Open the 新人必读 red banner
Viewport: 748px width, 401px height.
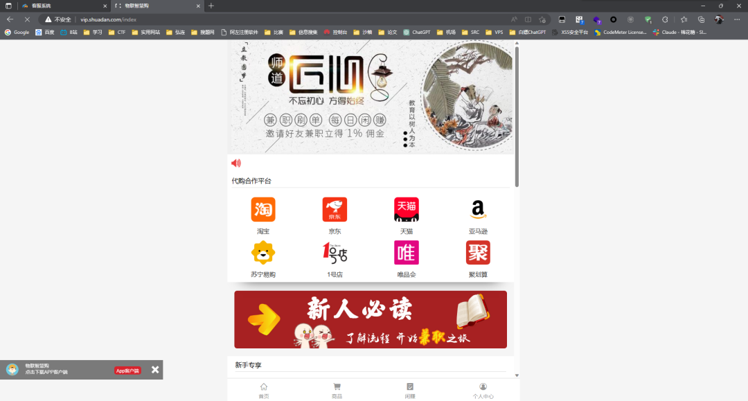click(x=370, y=319)
